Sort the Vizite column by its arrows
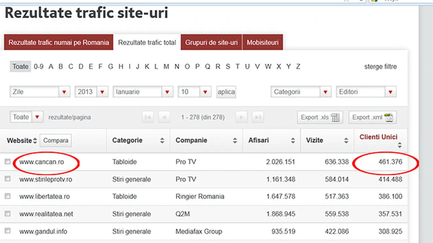 (x=346, y=140)
